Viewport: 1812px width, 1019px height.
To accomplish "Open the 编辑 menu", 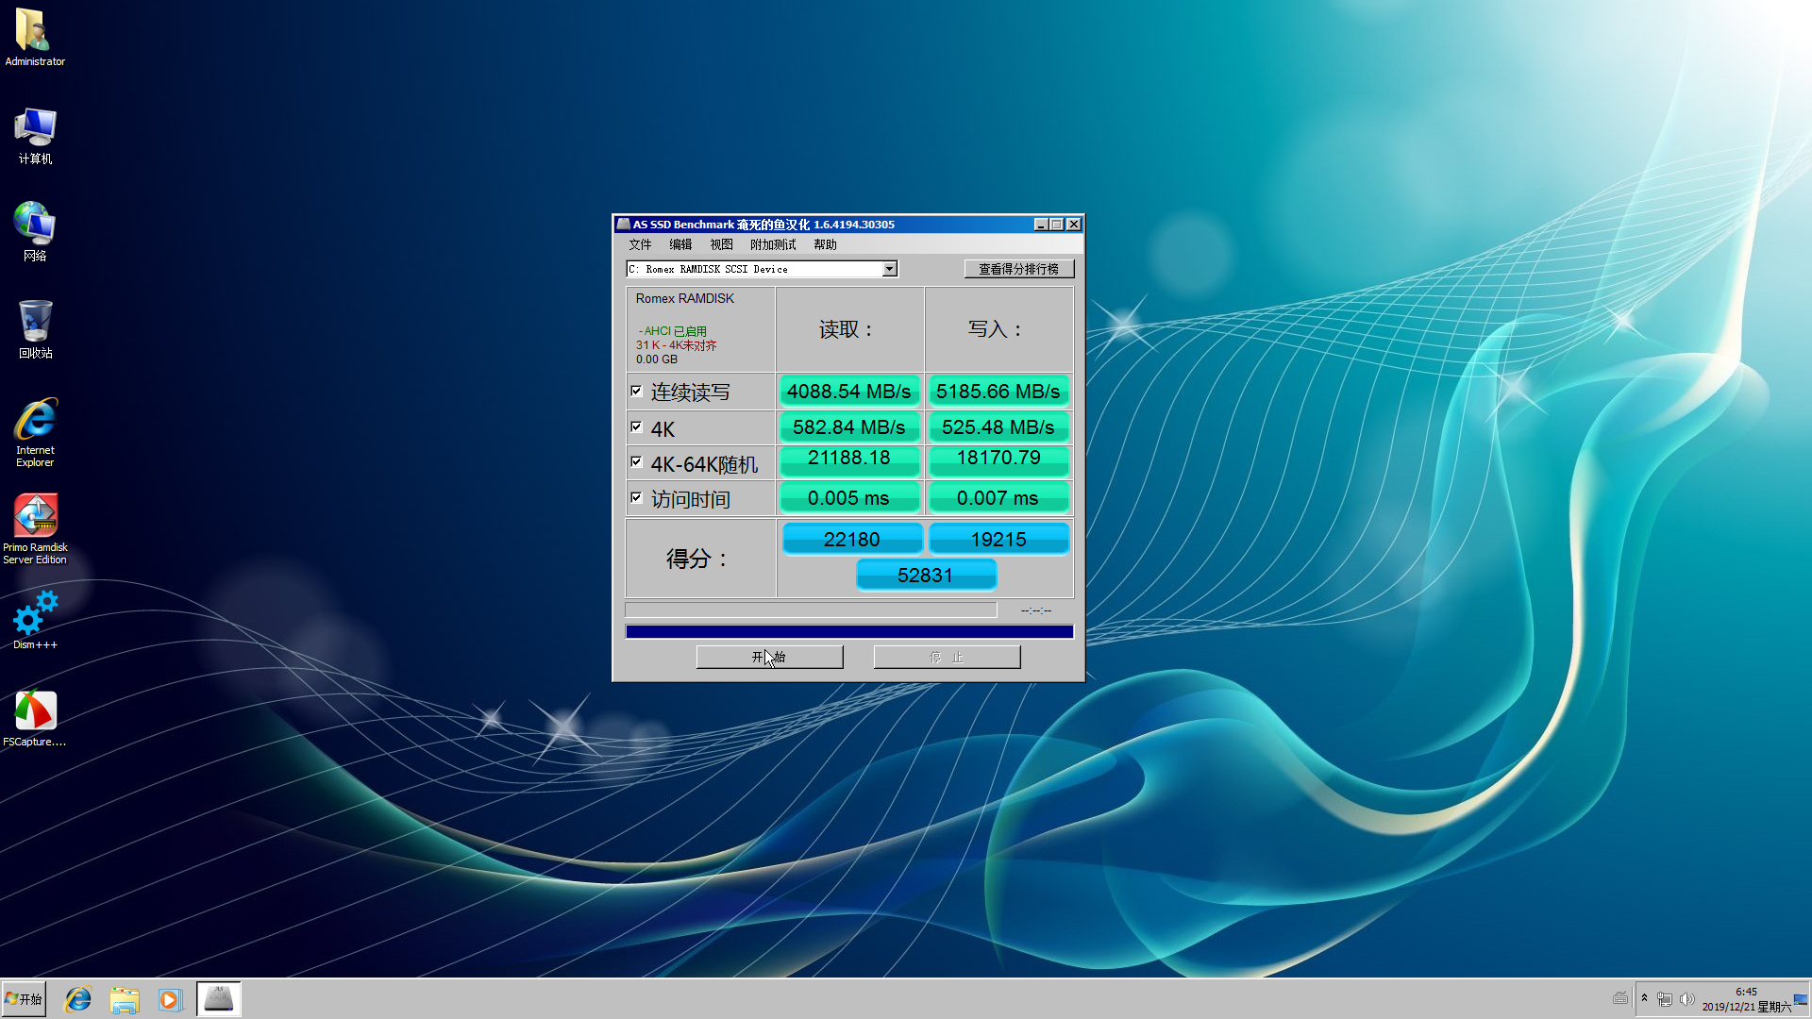I will point(680,244).
